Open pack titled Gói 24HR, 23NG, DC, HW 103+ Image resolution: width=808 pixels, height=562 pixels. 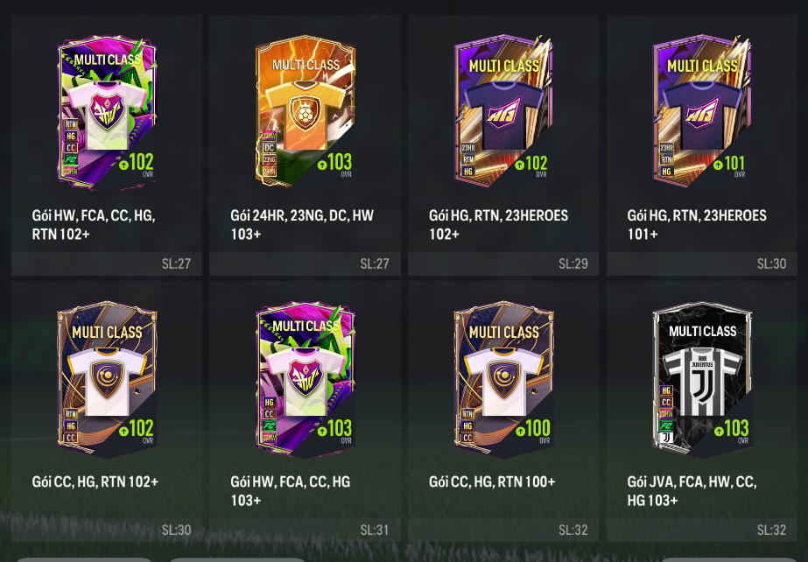[305, 145]
